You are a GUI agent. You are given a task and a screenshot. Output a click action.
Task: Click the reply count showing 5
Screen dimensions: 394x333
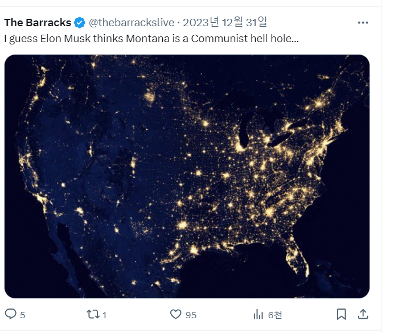[x=23, y=315]
